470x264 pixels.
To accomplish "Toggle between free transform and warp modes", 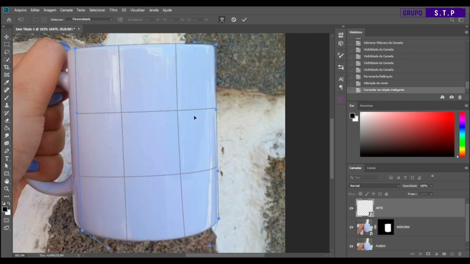I will point(222,19).
